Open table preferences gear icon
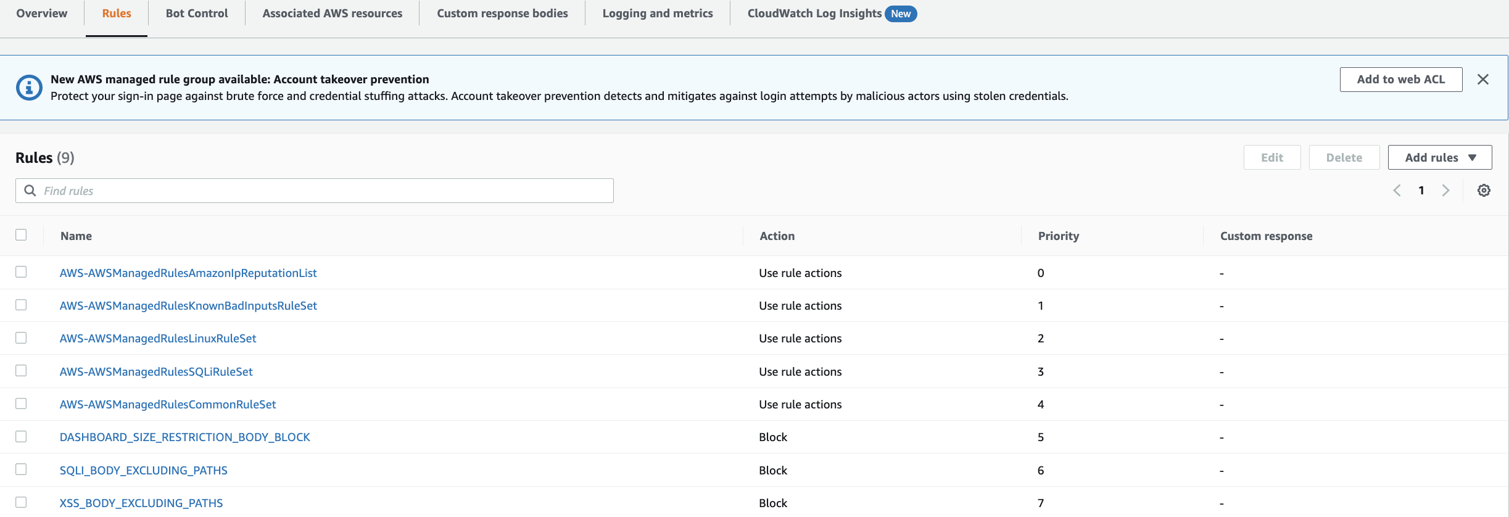The height and width of the screenshot is (517, 1509). click(x=1484, y=191)
